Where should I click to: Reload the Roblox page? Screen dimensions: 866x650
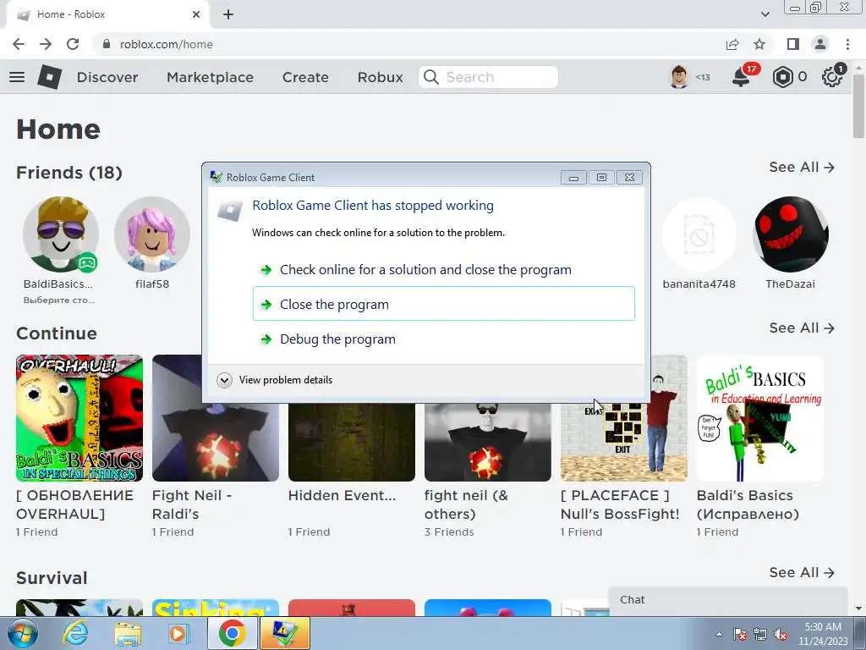point(73,44)
